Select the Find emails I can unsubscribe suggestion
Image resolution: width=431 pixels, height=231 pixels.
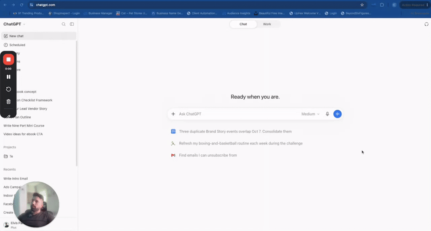208,155
